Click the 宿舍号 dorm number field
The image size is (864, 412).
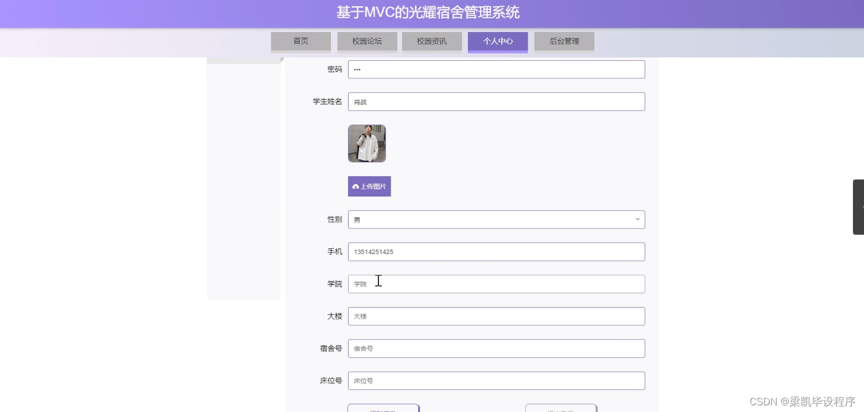click(496, 348)
